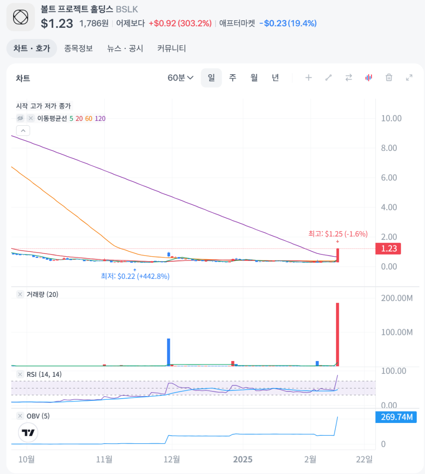
Task: Expand the chart to fullscreen
Action: pyautogui.click(x=409, y=78)
